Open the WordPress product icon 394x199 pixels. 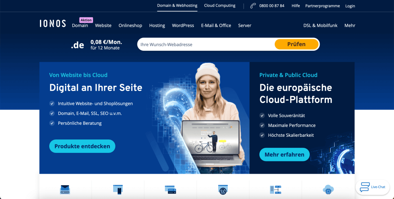pos(223,189)
